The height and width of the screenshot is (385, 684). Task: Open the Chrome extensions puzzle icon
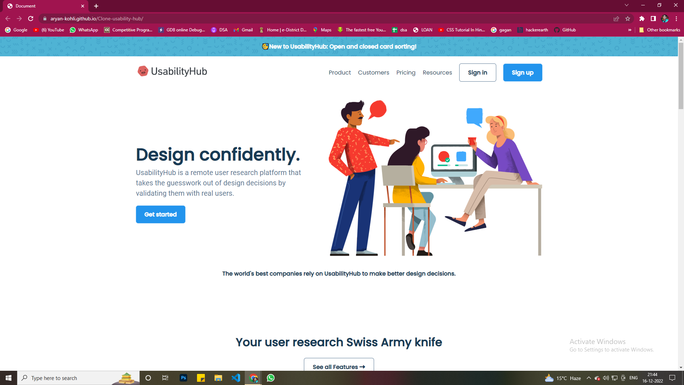tap(642, 19)
